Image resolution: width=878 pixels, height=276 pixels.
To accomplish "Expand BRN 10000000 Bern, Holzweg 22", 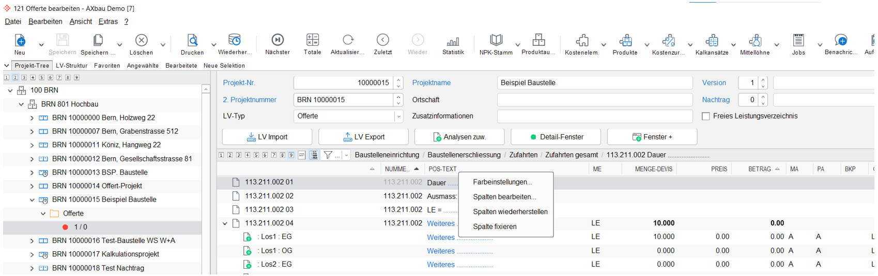I will pos(32,118).
